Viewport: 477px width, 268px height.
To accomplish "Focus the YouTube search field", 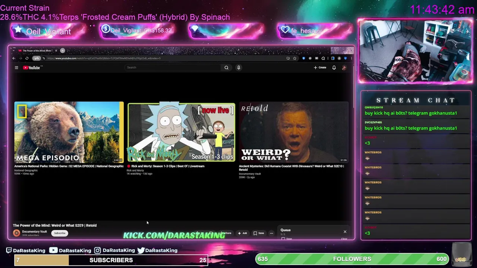I will [173, 67].
